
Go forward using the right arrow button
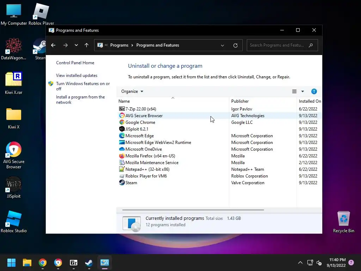point(65,45)
